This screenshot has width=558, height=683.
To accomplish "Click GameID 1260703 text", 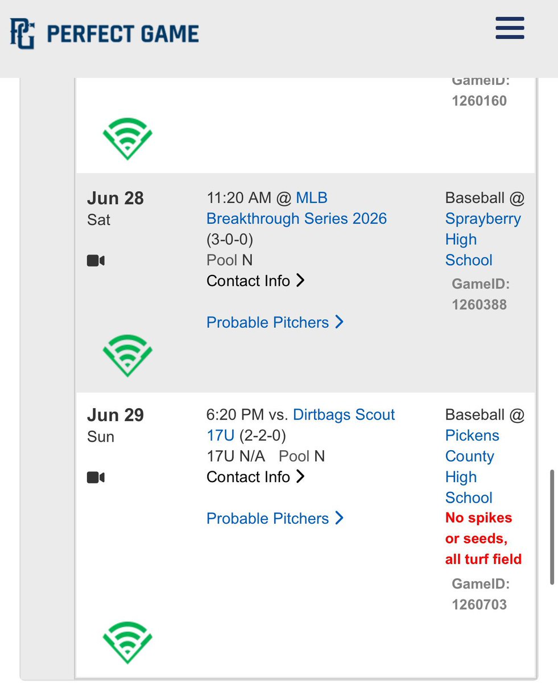I will point(481,594).
